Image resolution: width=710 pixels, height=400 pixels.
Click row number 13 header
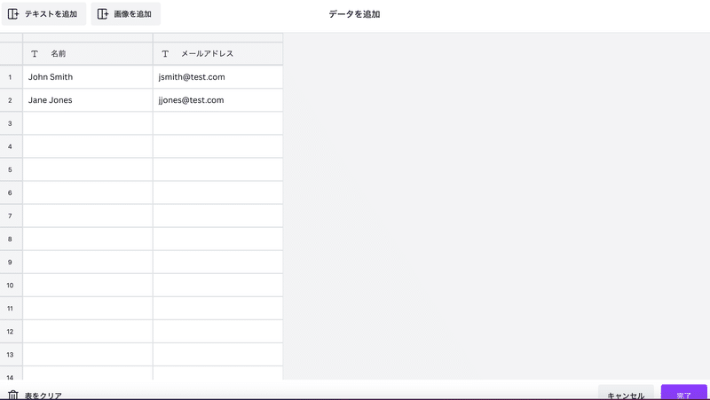[11, 355]
